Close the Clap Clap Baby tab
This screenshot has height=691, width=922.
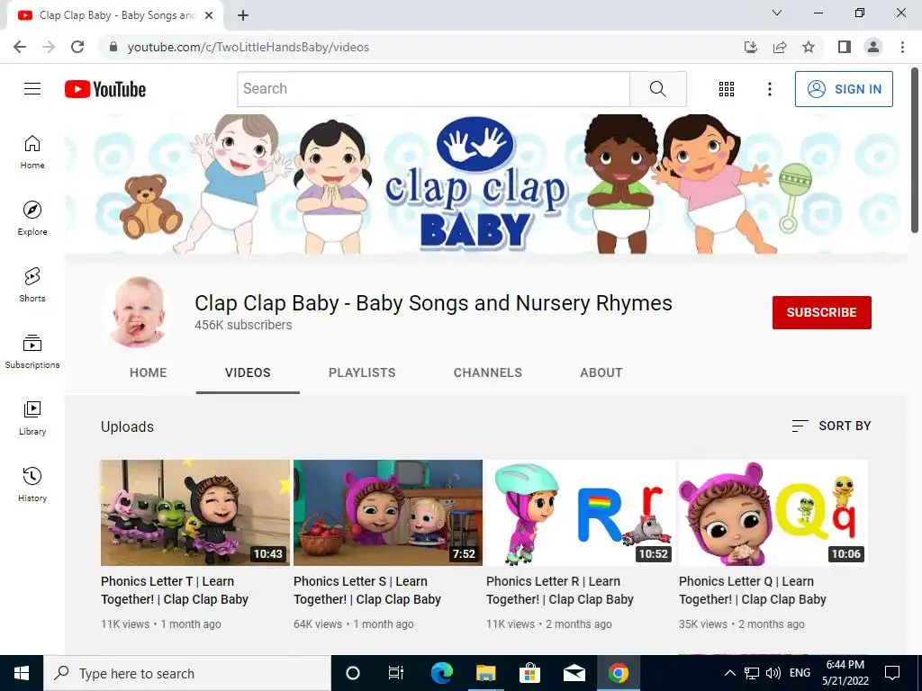tap(209, 15)
